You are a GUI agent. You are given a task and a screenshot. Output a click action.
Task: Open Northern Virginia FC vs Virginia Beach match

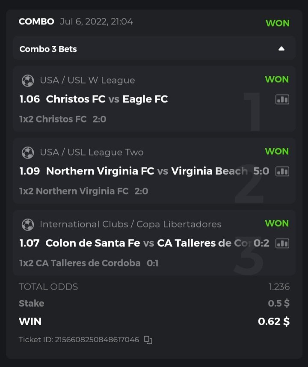click(x=146, y=171)
